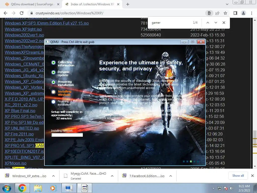Open Windows.XP.SP3.IDimm.Edition.Full.v27.15.iso link
The width and height of the screenshot is (257, 193).
coord(47,23)
